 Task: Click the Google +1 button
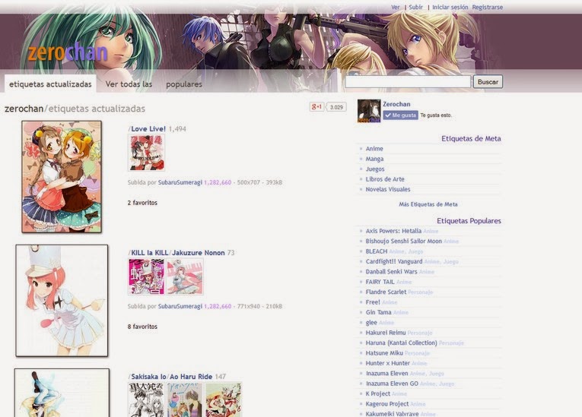tap(316, 107)
